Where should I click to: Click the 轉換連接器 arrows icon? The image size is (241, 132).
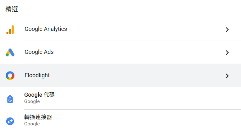[x=10, y=121]
